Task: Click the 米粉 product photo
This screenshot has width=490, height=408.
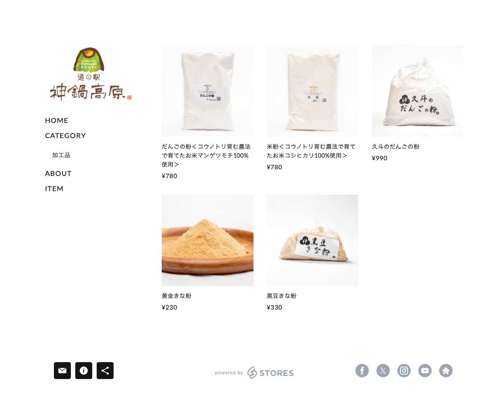Action: (313, 90)
